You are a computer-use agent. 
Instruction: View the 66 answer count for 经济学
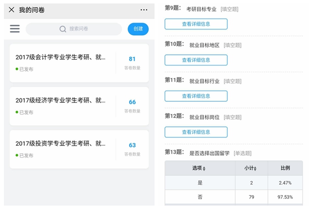[132, 102]
